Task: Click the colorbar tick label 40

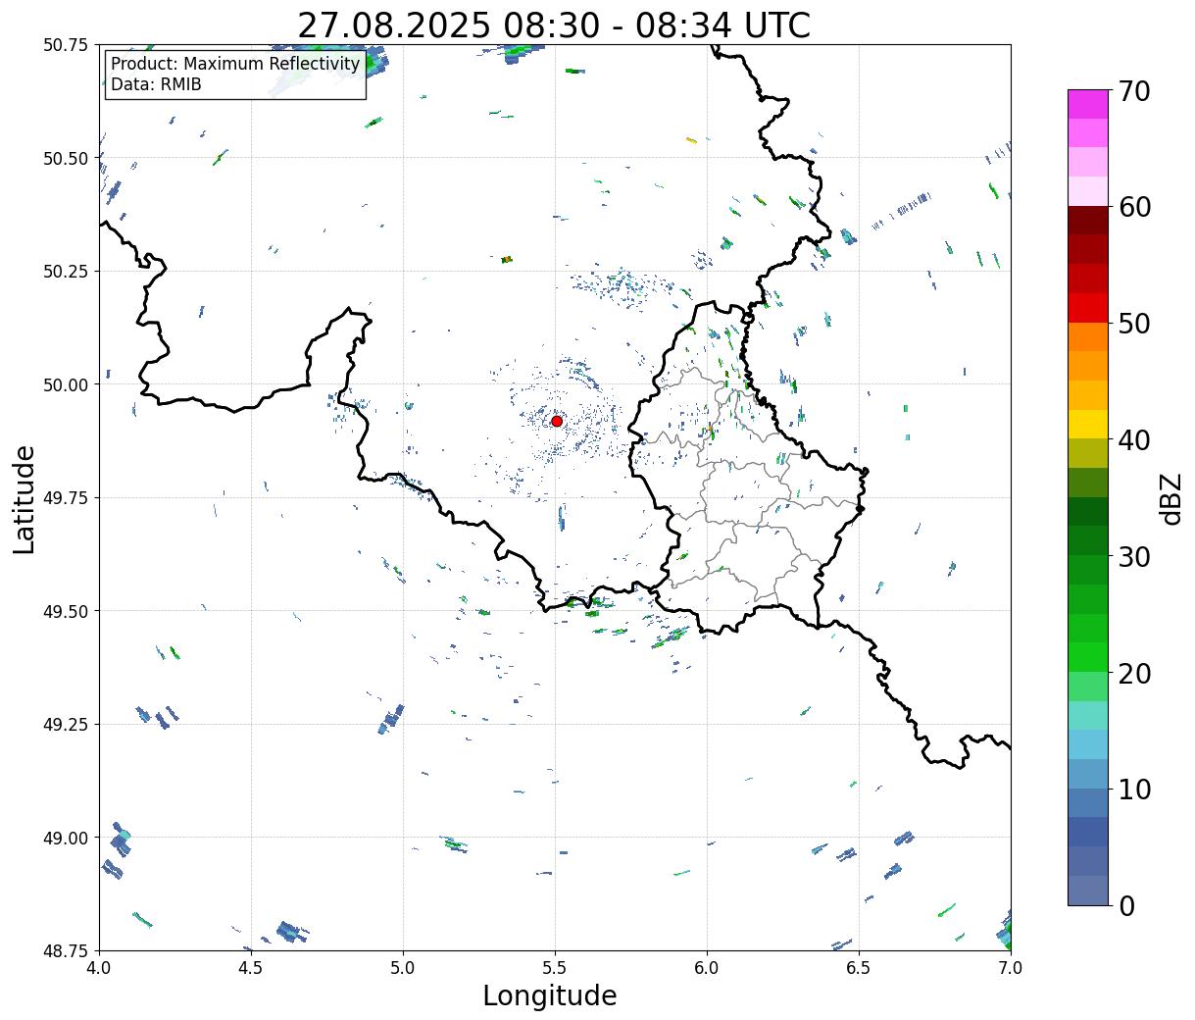Action: tap(1134, 439)
